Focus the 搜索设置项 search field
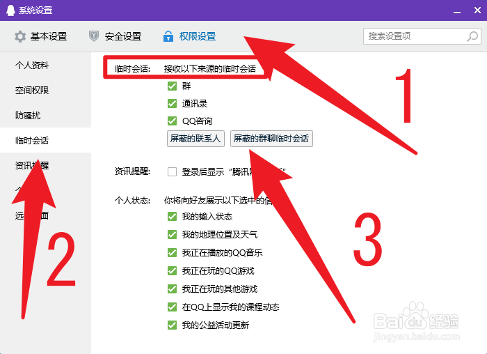The width and height of the screenshot is (487, 354). pos(422,36)
